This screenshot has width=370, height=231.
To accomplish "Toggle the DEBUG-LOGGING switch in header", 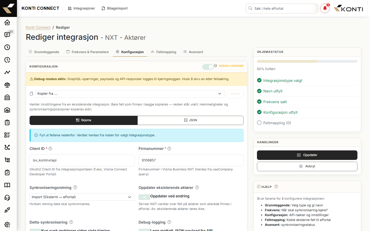I will [208, 67].
